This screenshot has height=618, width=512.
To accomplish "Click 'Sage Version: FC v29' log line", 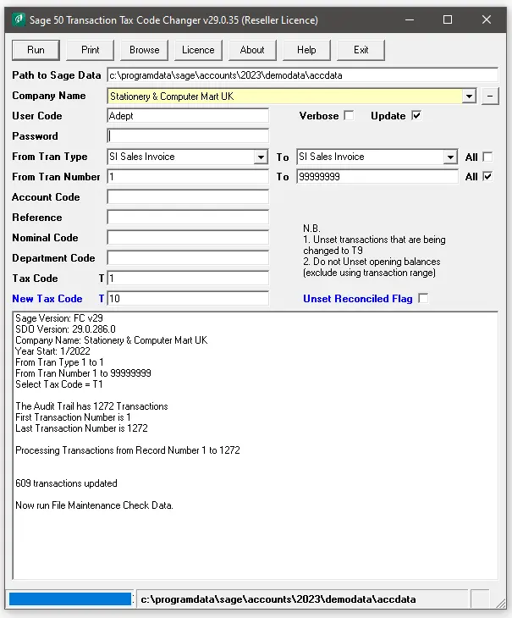I will point(59,318).
